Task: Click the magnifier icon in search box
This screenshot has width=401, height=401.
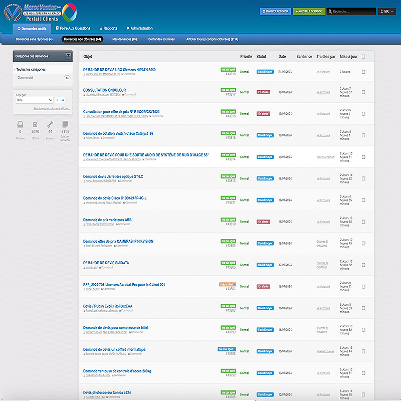Action: (330, 11)
